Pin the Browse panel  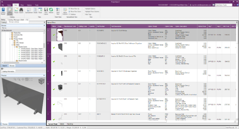coord(44,25)
